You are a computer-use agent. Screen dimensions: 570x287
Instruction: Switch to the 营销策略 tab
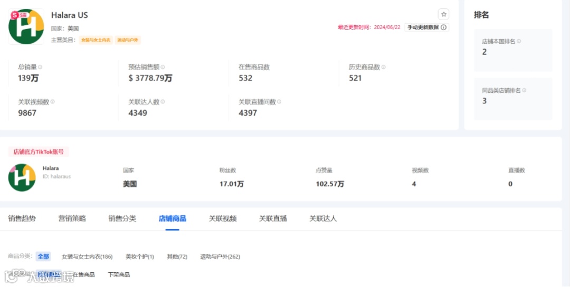coord(72,219)
